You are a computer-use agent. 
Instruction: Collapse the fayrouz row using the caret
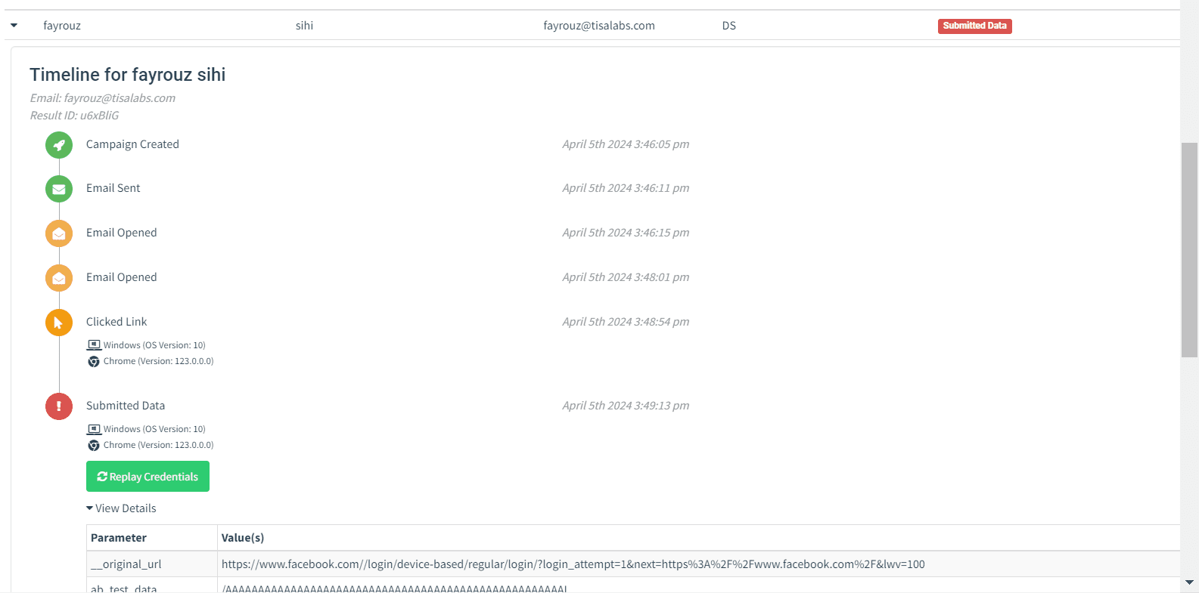point(14,26)
